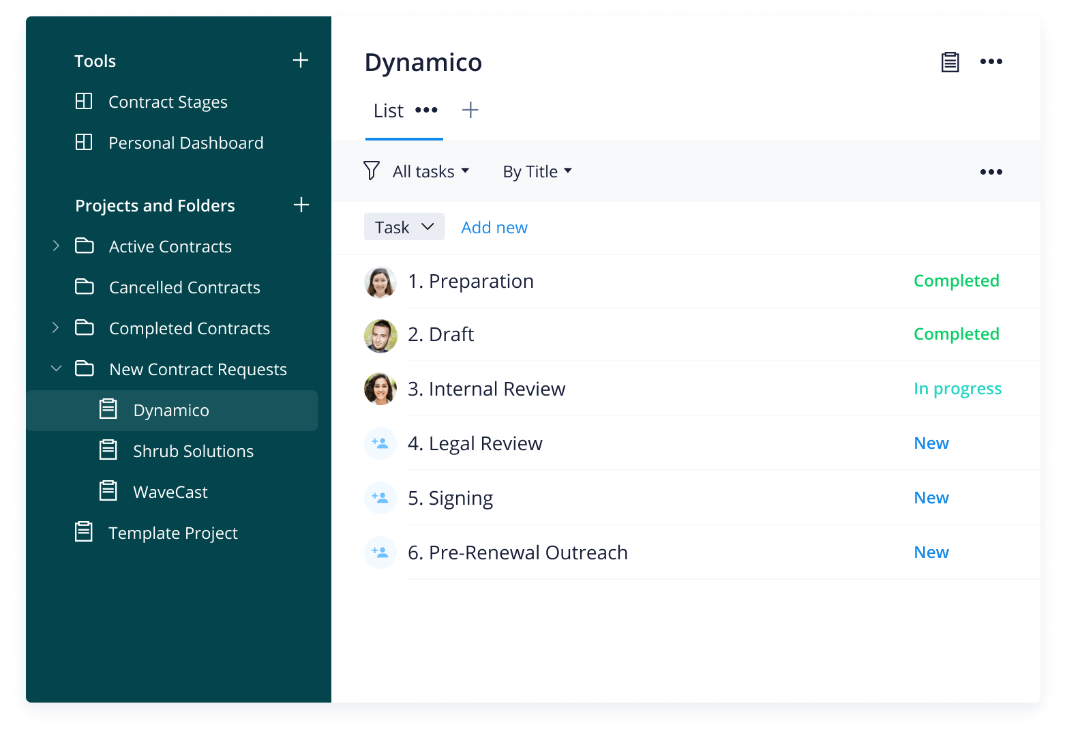Open List view options ellipsis

point(427,110)
